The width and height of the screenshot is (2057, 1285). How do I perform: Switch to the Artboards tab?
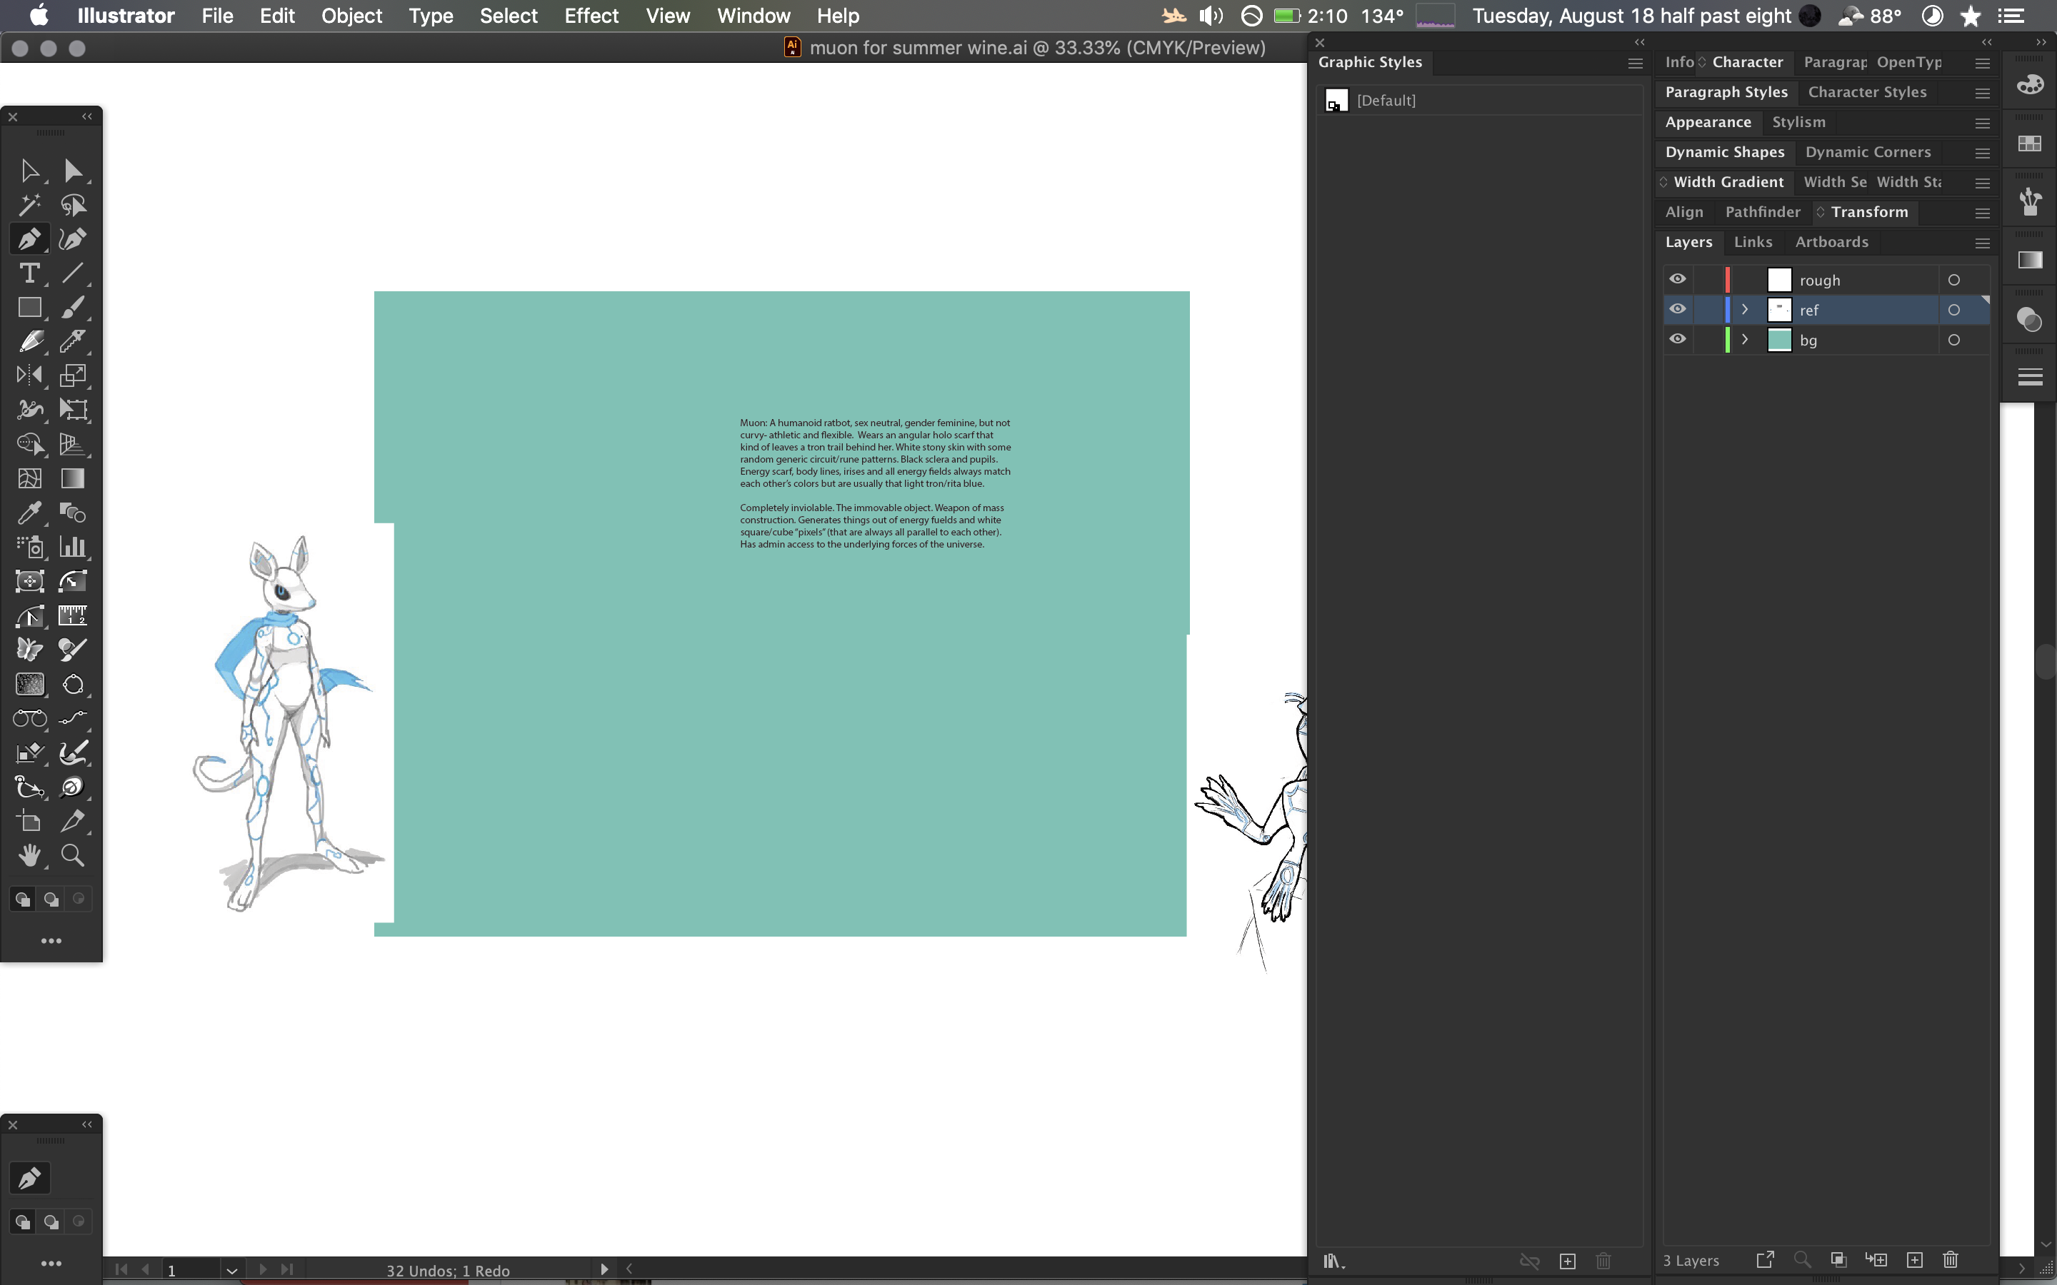tap(1831, 242)
